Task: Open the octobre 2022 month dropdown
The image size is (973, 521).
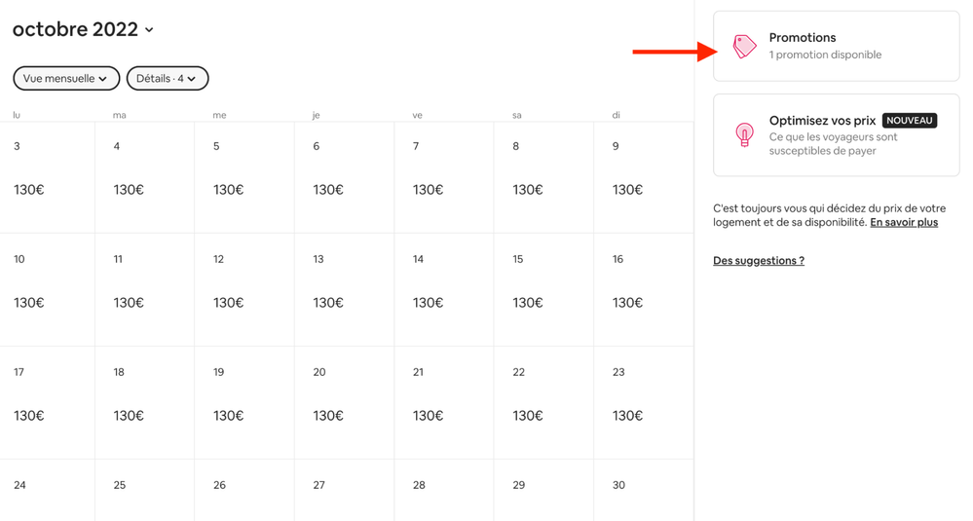Action: point(83,30)
